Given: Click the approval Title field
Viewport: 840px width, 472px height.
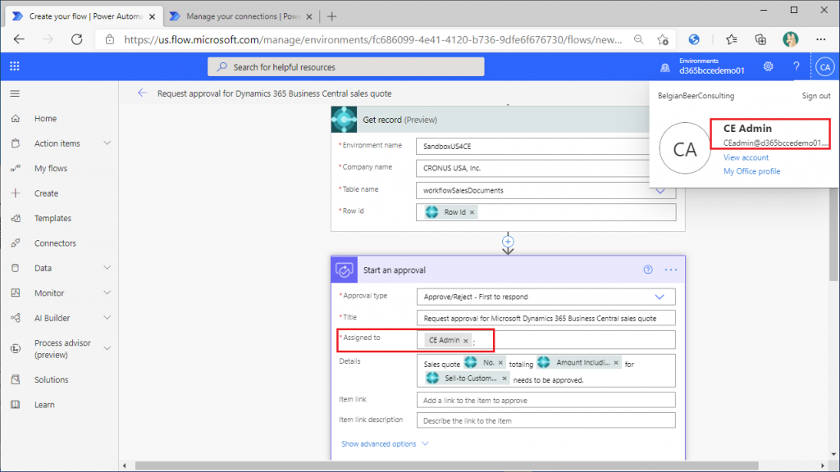Looking at the screenshot, I should click(546, 319).
